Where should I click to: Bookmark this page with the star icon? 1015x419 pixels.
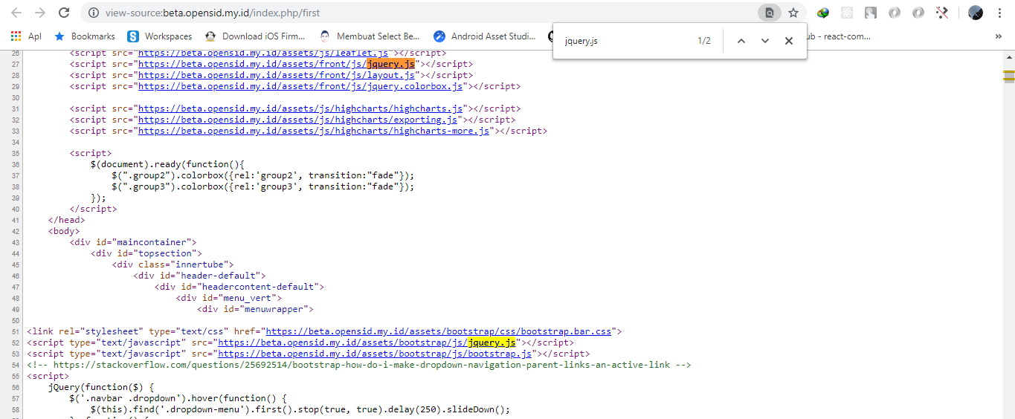(x=793, y=13)
